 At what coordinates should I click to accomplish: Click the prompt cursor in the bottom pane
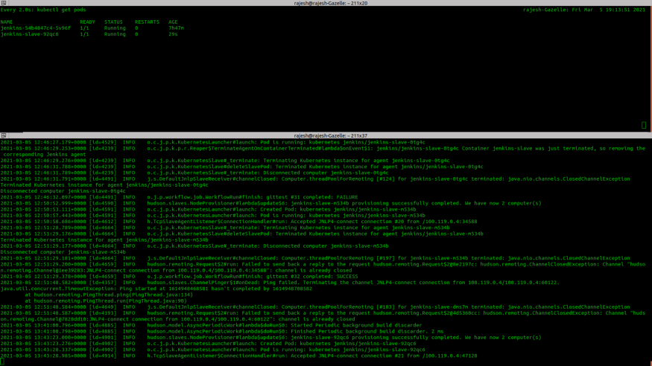pos(2,362)
